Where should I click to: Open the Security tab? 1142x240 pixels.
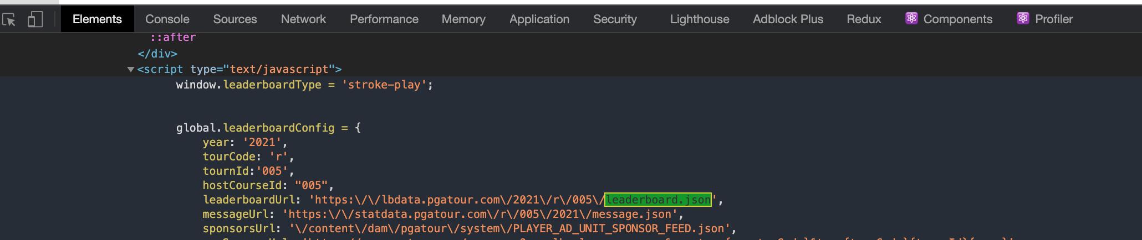(x=614, y=19)
